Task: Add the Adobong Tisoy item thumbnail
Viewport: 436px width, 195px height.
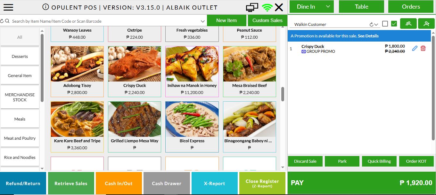Action: click(77, 64)
